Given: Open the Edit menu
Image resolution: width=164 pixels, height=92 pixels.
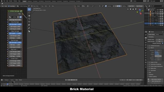Looking at the screenshot, I should (x=7, y=1).
